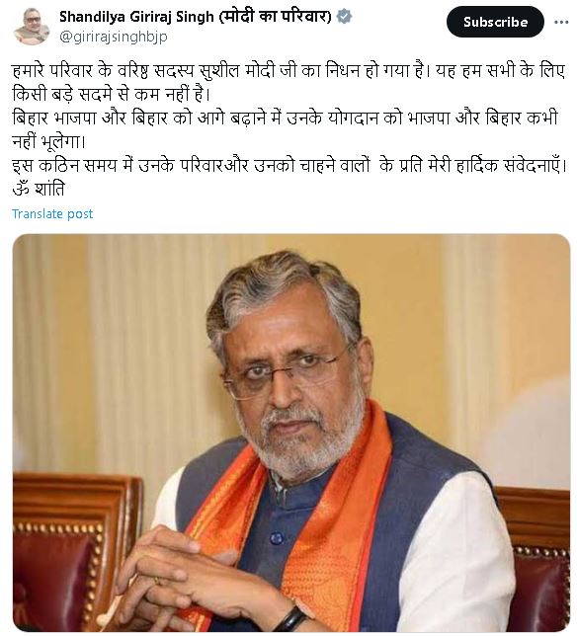Click the मोदी का परिवार name suffix
577x636 pixels.
click(x=275, y=17)
